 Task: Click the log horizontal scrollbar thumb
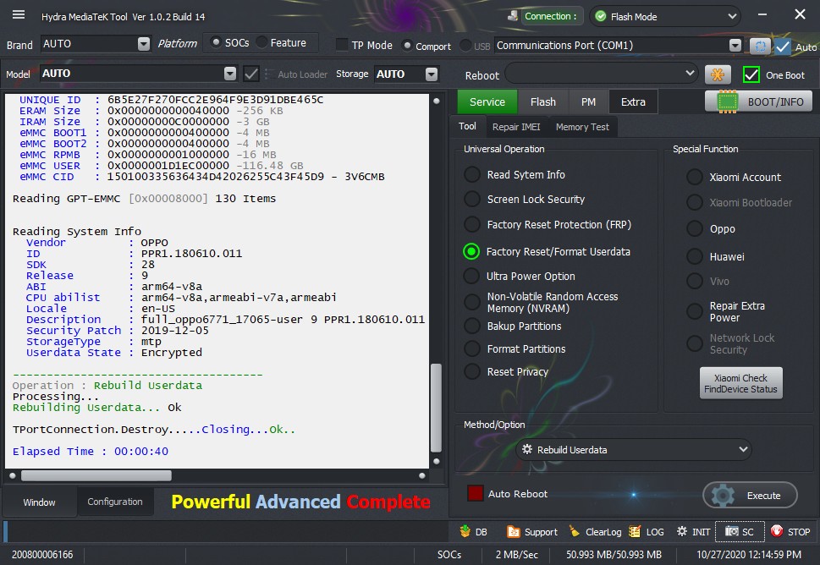coord(96,475)
